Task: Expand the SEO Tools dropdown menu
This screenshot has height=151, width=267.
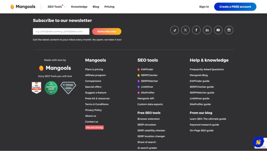Action: [x=56, y=7]
